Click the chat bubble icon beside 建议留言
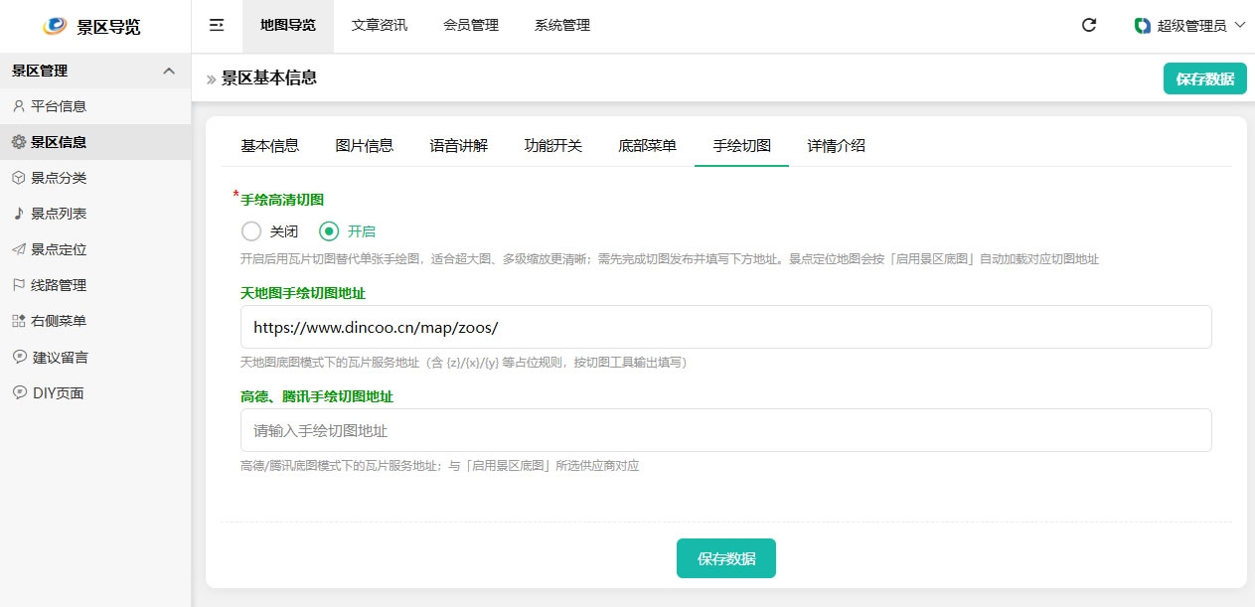The width and height of the screenshot is (1255, 607). (19, 357)
